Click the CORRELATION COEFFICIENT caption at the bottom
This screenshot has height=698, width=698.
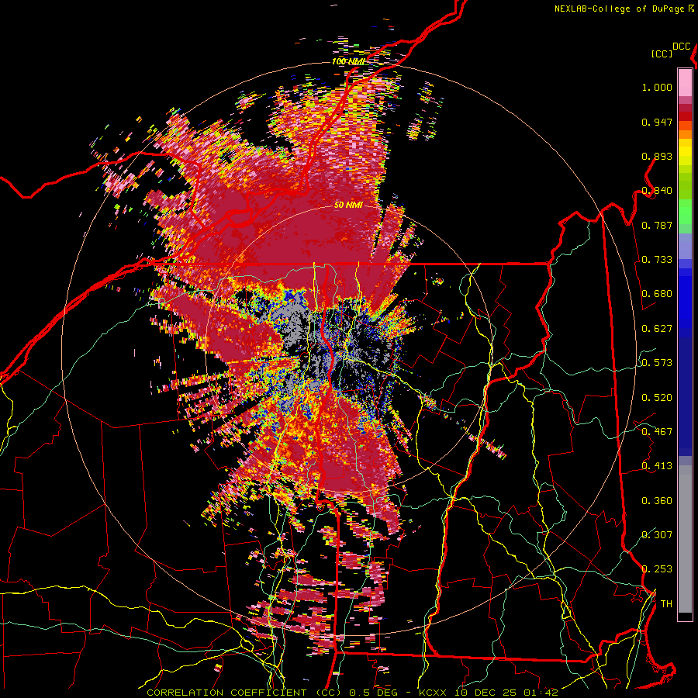pyautogui.click(x=352, y=693)
